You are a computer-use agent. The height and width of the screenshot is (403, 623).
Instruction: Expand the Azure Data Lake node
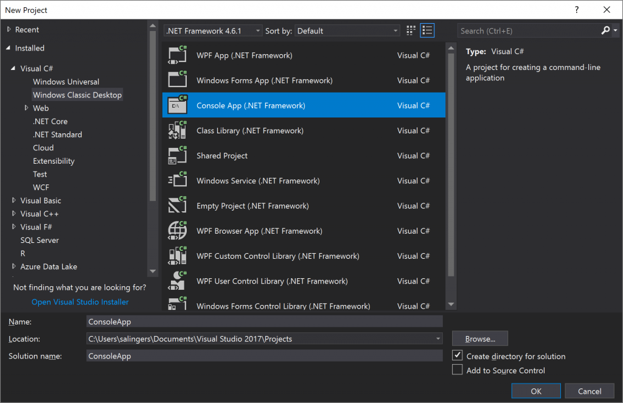tap(14, 266)
